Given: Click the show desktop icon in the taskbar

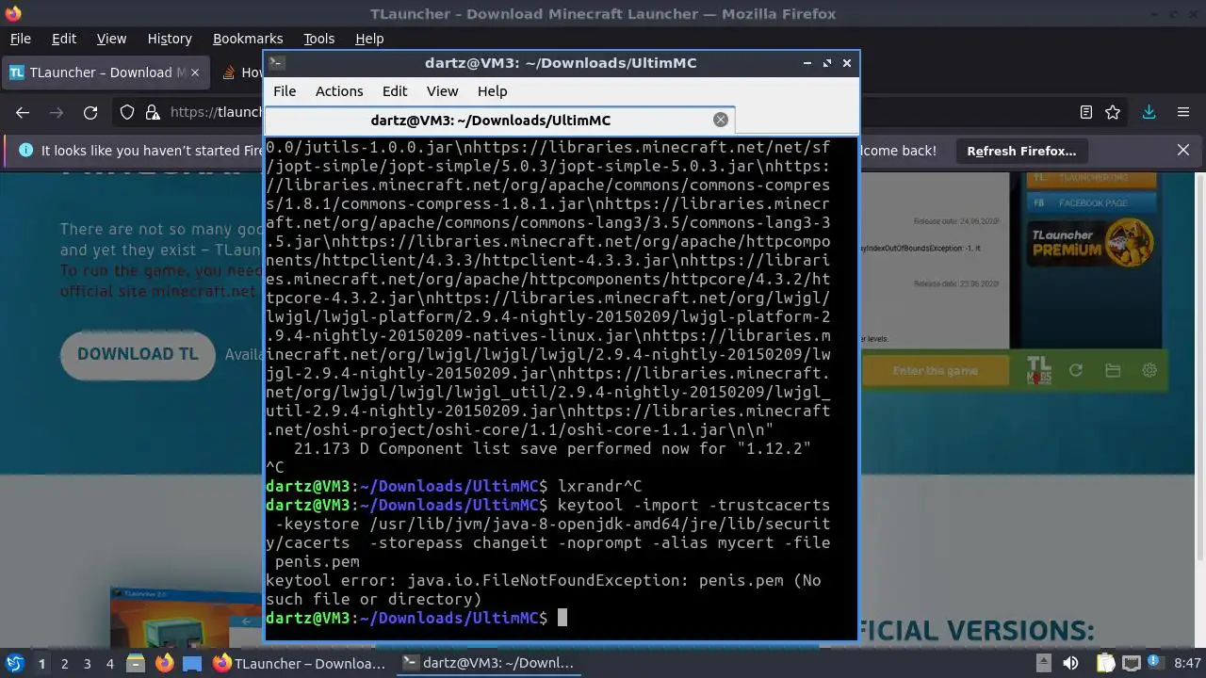Looking at the screenshot, I should pyautogui.click(x=192, y=663).
